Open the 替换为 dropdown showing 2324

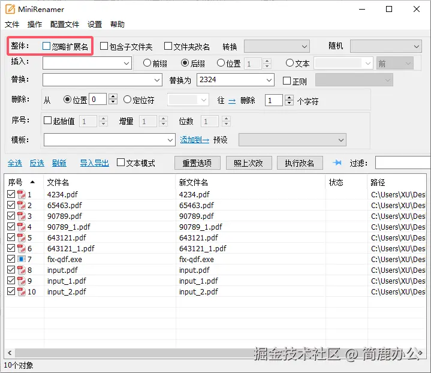pyautogui.click(x=269, y=80)
